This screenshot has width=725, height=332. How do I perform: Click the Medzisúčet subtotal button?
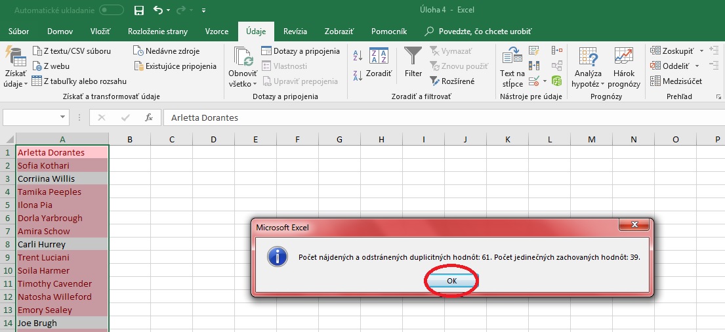pyautogui.click(x=676, y=81)
